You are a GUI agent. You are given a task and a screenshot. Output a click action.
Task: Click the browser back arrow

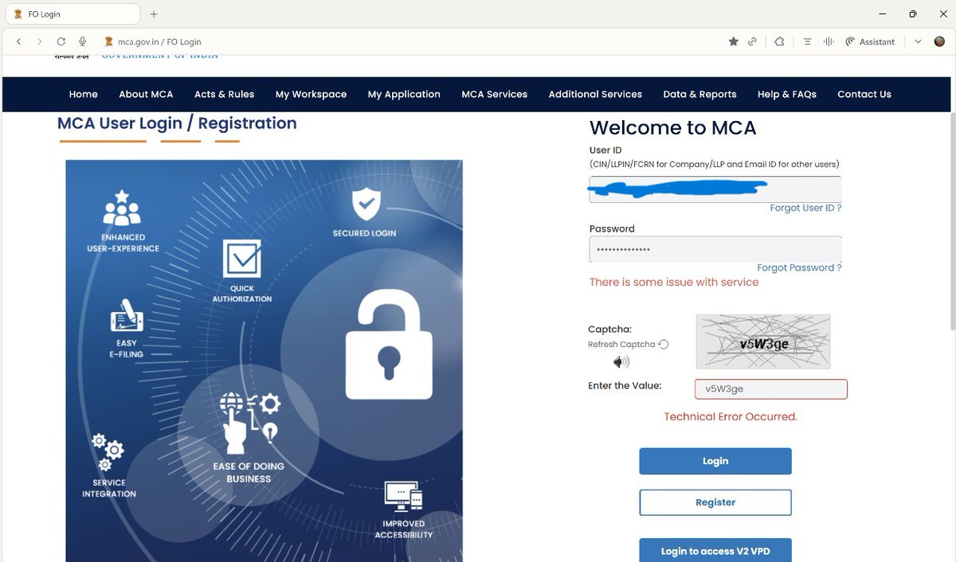[x=18, y=41]
